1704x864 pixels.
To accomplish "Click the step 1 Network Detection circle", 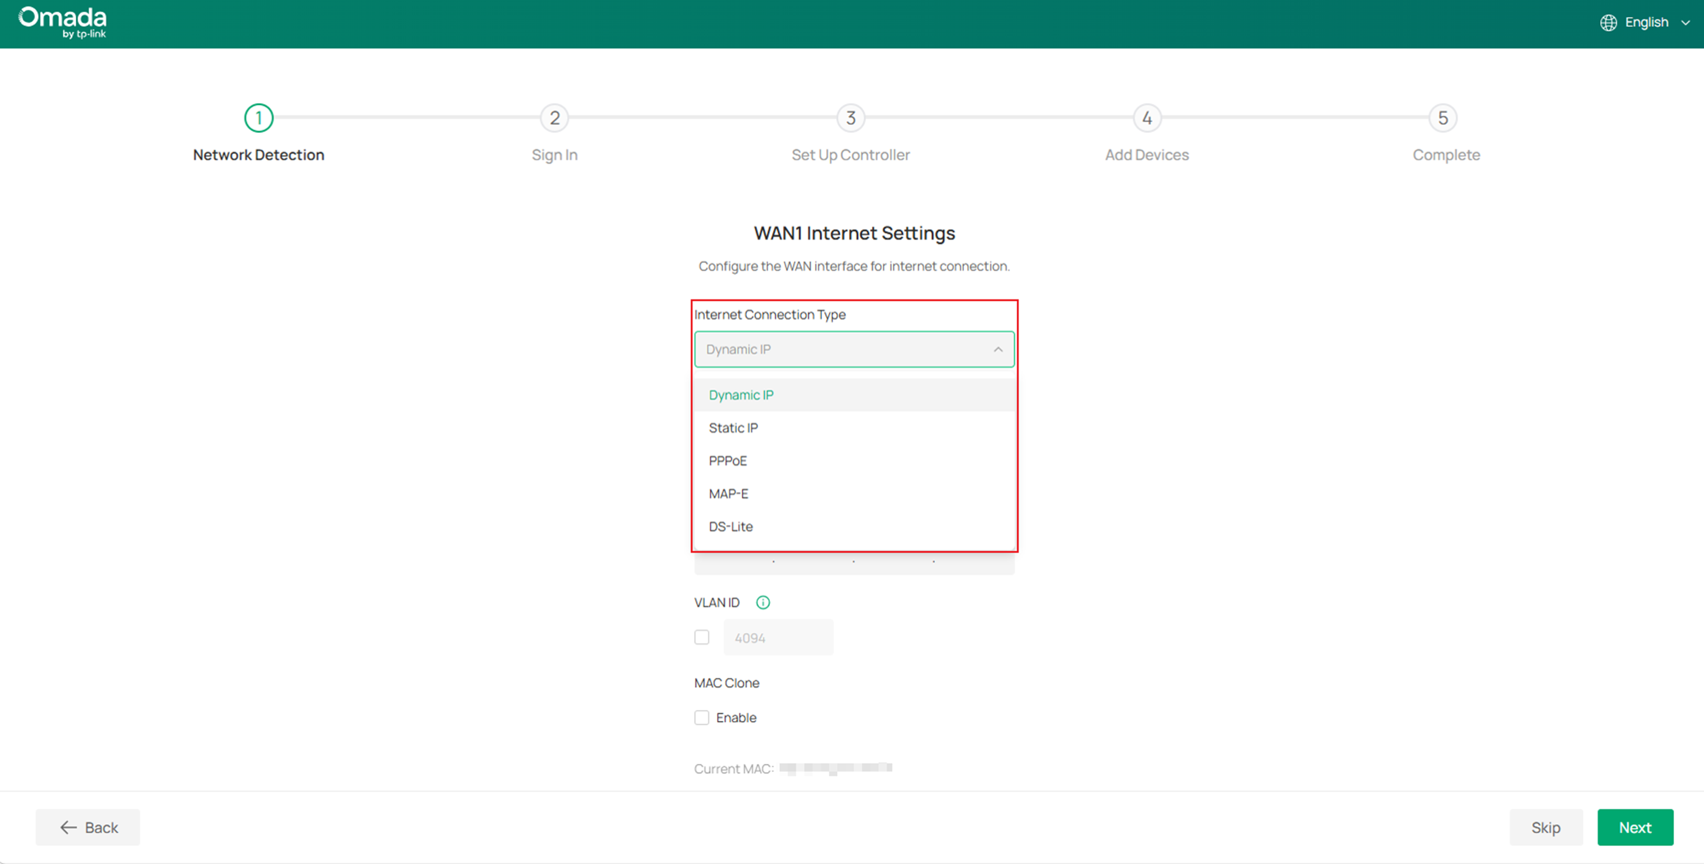I will click(x=258, y=118).
